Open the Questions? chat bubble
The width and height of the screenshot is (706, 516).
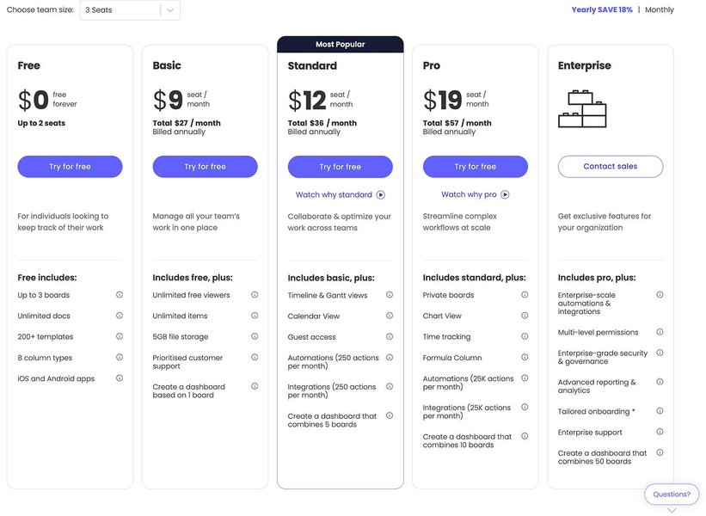click(671, 494)
